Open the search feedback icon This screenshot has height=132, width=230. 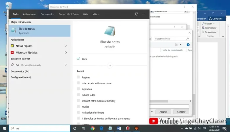click(x=136, y=14)
